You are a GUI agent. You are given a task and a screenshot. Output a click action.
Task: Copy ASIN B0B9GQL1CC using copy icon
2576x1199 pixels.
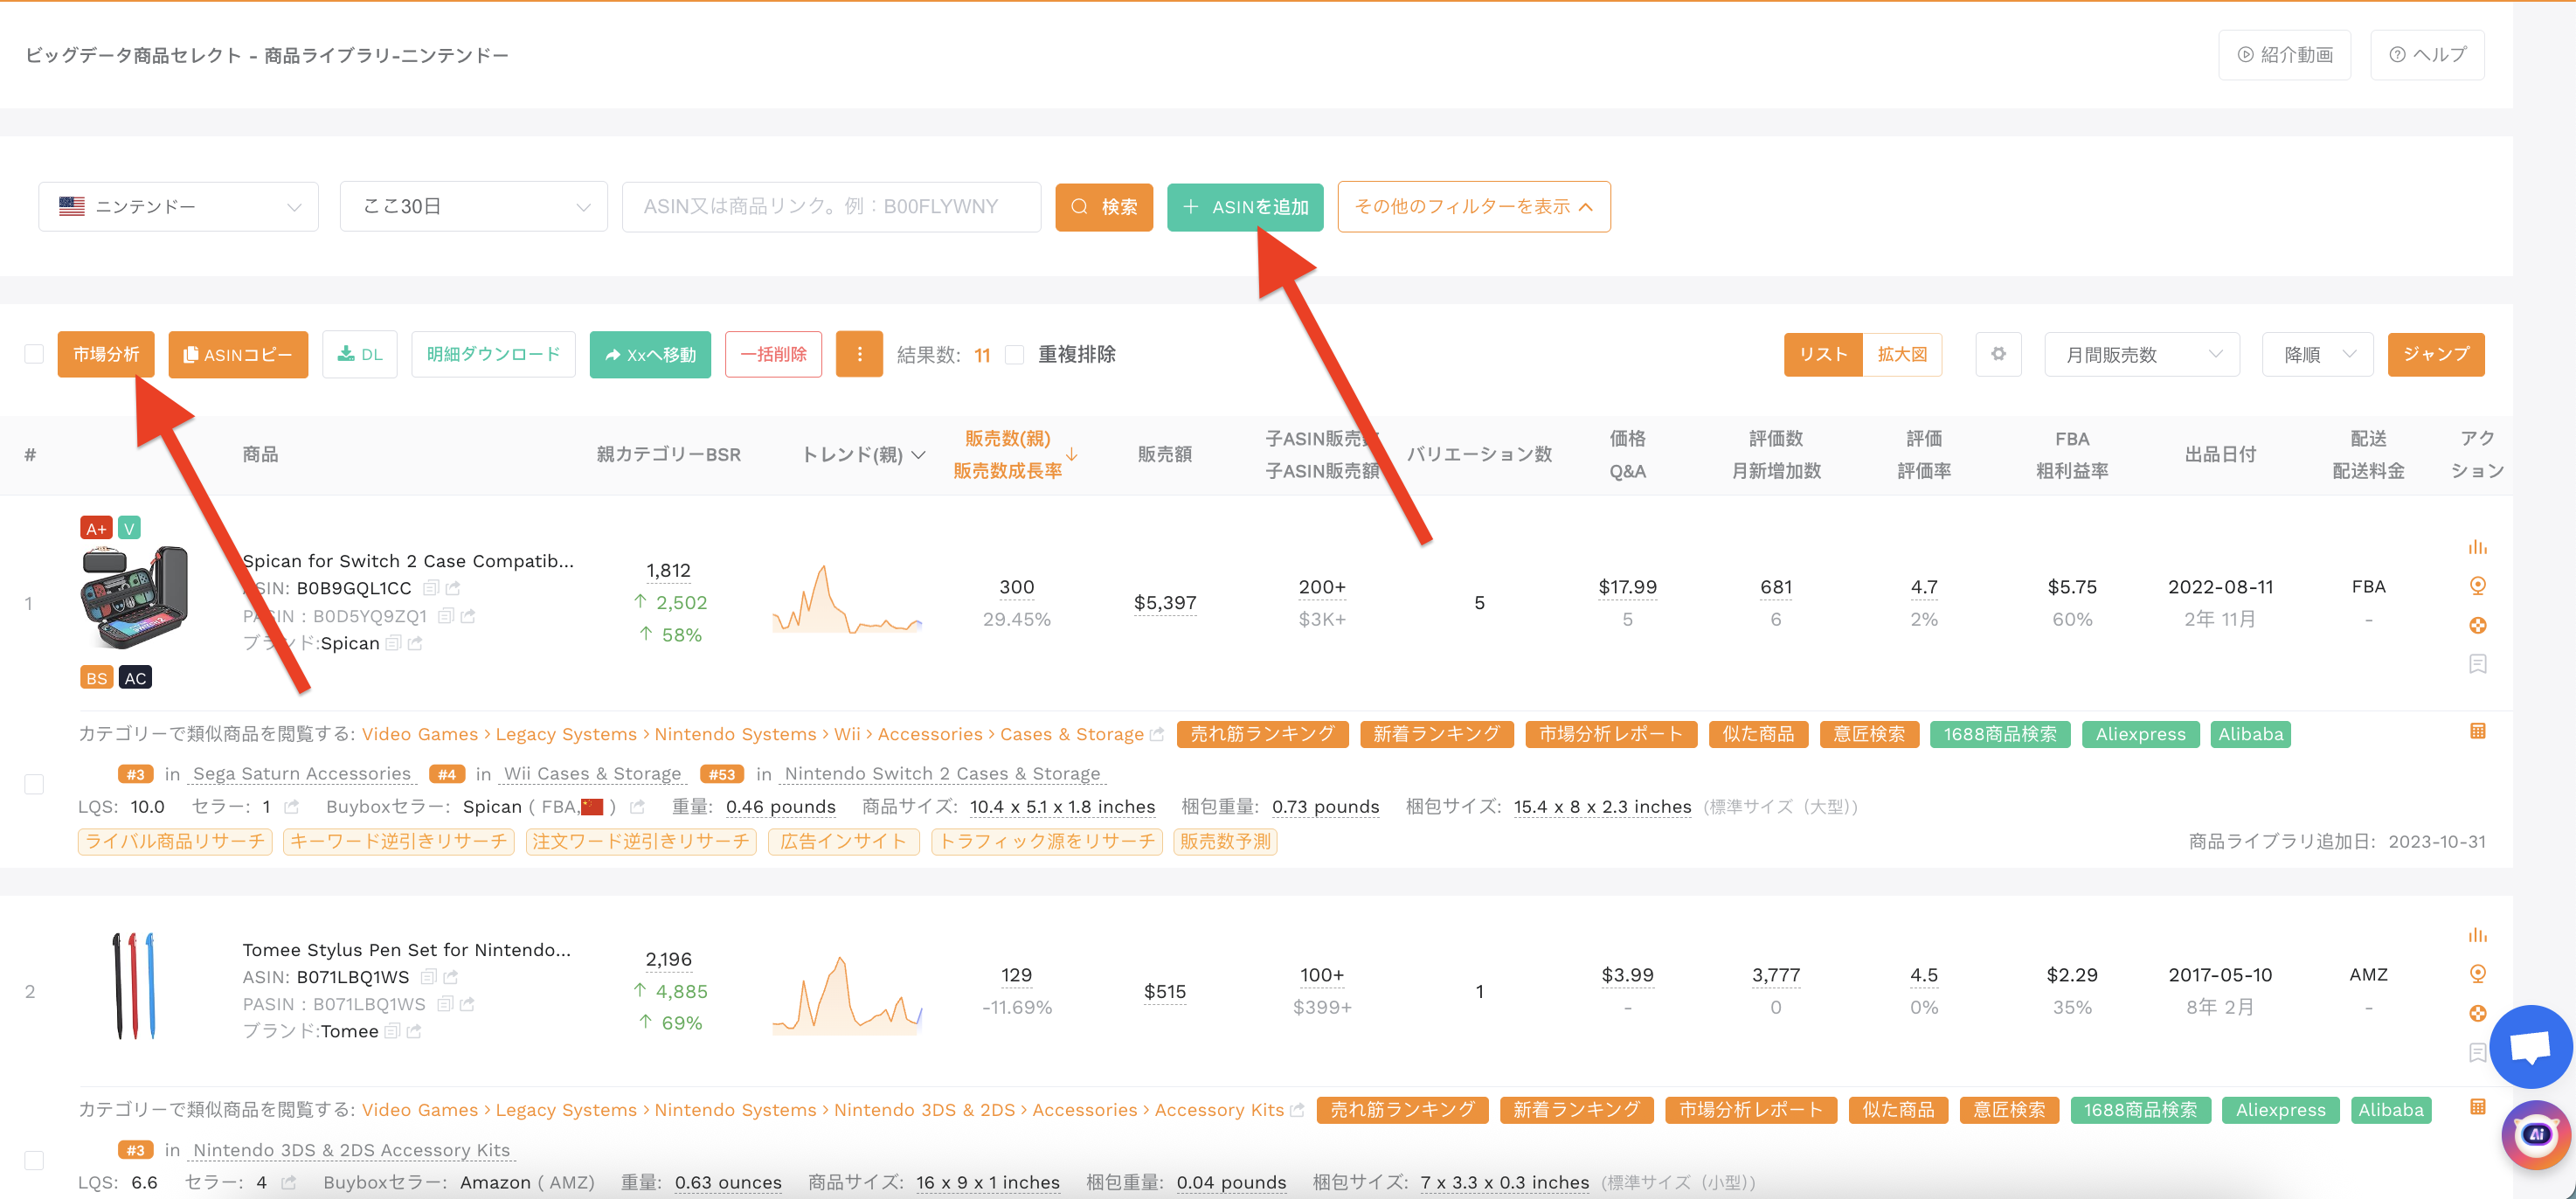pos(431,588)
